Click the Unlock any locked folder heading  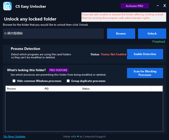pos(30,19)
